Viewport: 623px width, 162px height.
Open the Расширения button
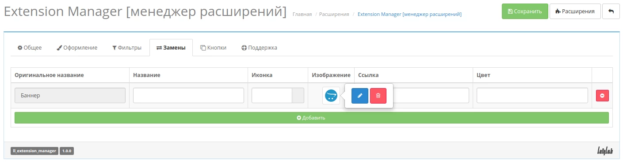tap(575, 11)
